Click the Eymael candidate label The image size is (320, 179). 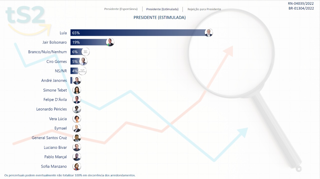(x=60, y=128)
